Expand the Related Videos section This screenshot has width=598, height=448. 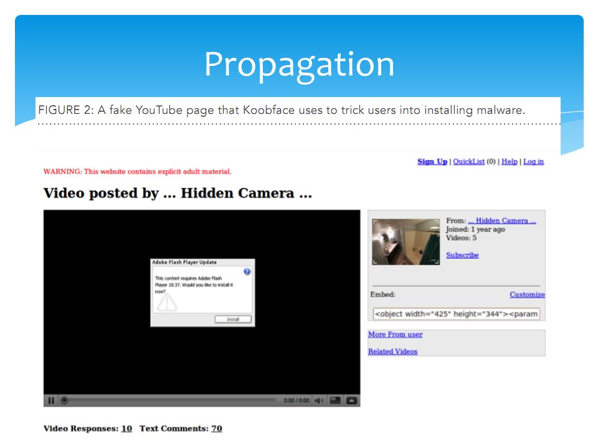coord(392,351)
